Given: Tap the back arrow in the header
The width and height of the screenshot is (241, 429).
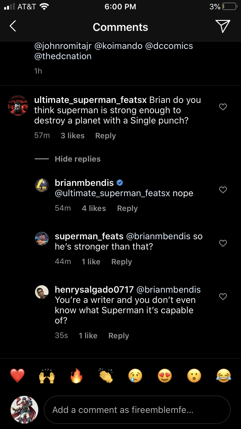Looking at the screenshot, I should point(13,26).
